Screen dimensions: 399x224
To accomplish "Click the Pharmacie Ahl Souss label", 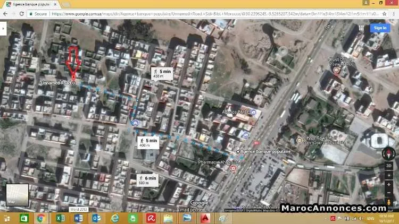I will 219,162.
